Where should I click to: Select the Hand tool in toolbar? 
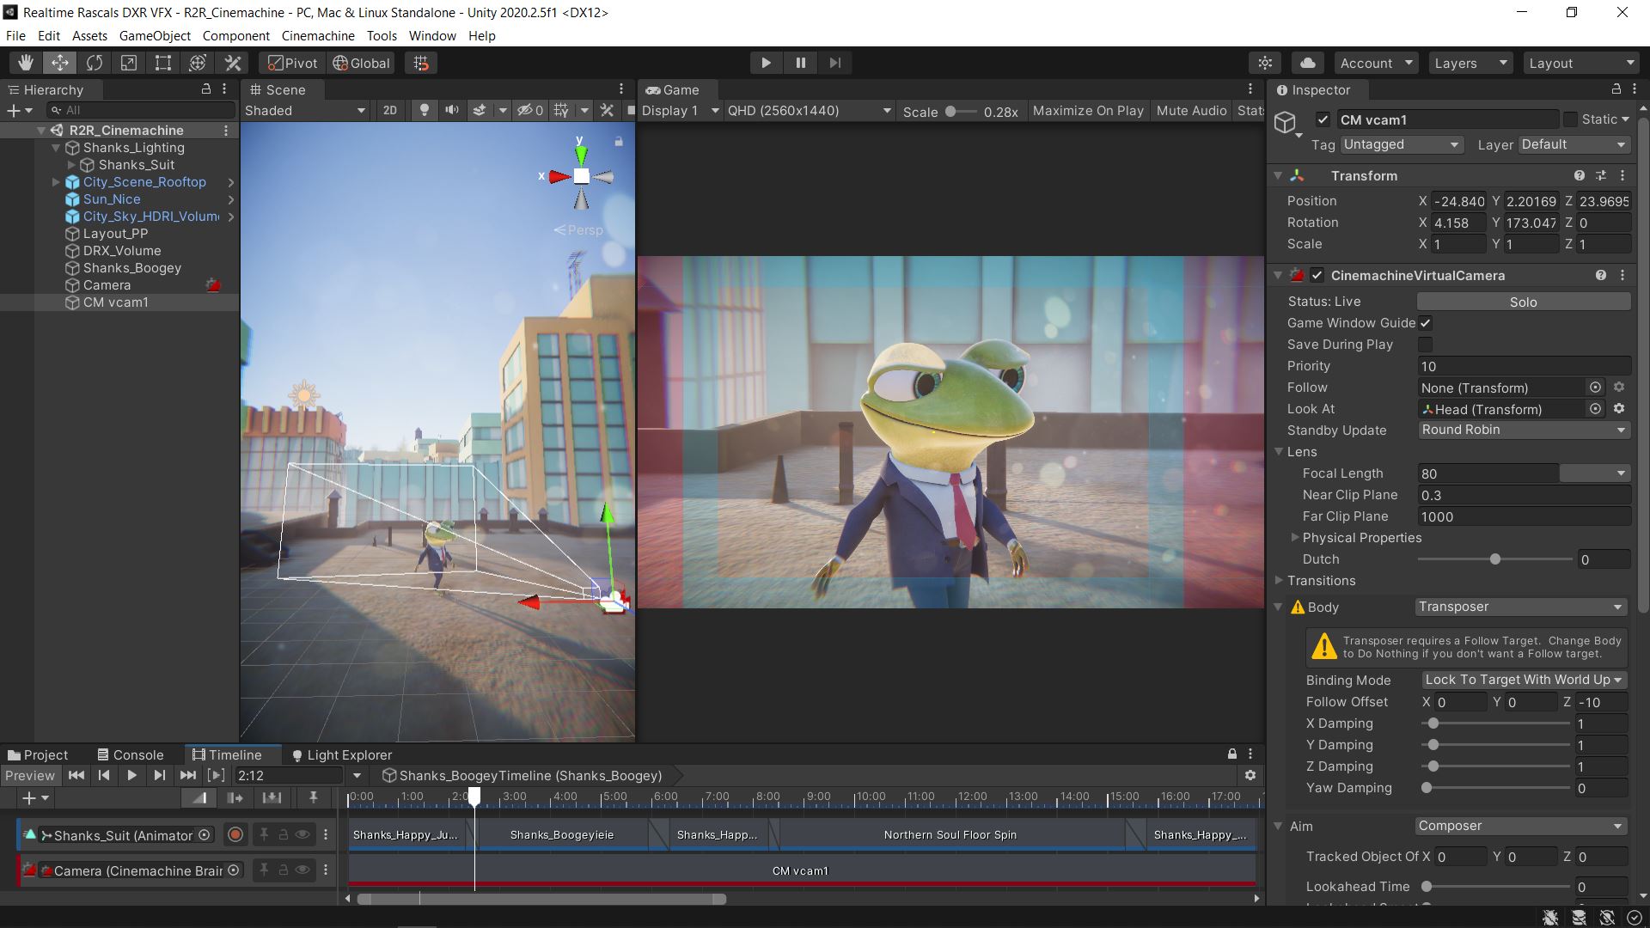coord(26,63)
